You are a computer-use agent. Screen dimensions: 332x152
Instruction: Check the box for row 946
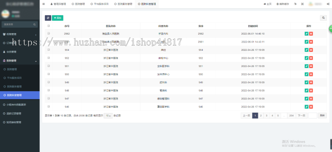click(x=48, y=106)
